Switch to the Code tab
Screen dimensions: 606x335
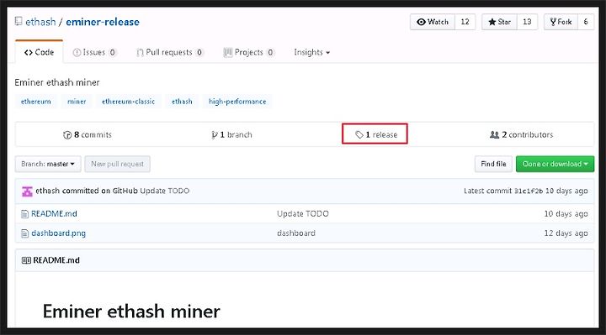coord(39,52)
